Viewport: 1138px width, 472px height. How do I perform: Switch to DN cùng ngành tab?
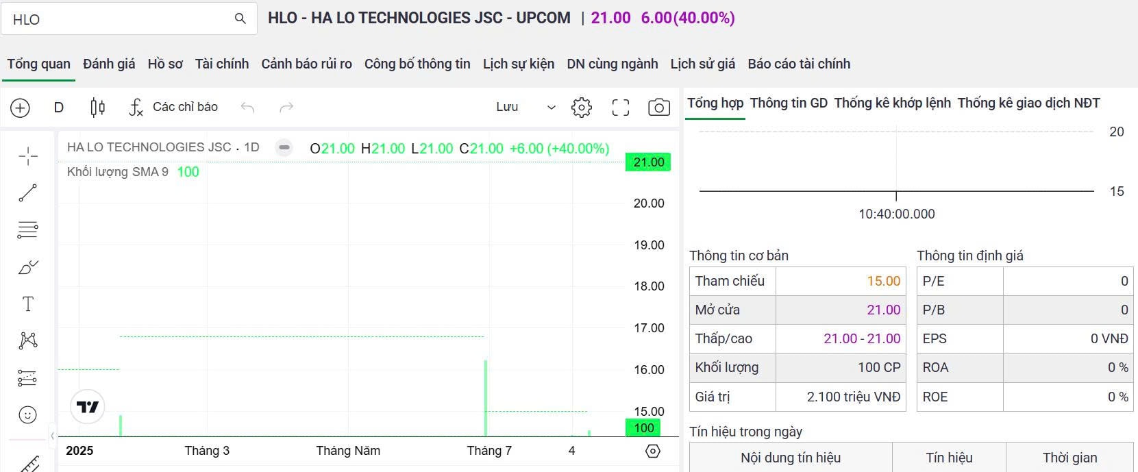pos(613,64)
